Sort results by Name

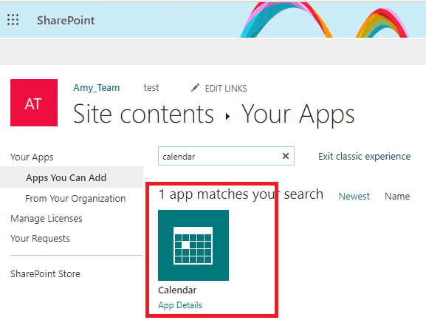click(x=397, y=197)
